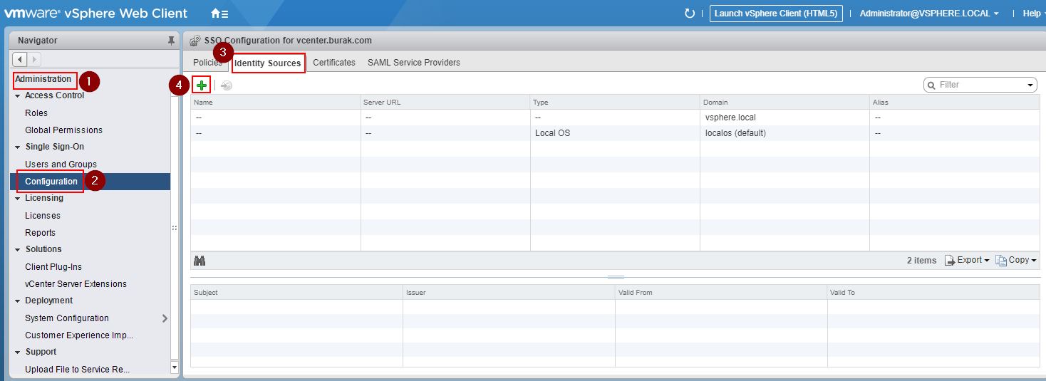Select the localos (default) domain row

[x=615, y=133]
